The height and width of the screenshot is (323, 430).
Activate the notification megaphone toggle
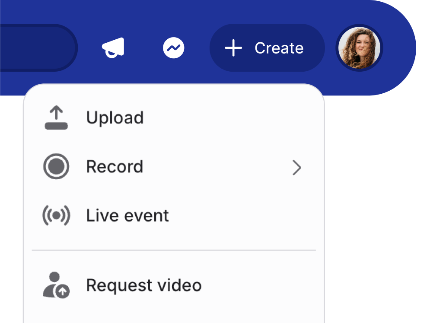tap(112, 47)
